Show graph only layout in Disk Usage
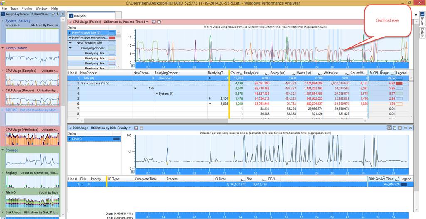The width and height of the screenshot is (426, 219). (x=395, y=128)
